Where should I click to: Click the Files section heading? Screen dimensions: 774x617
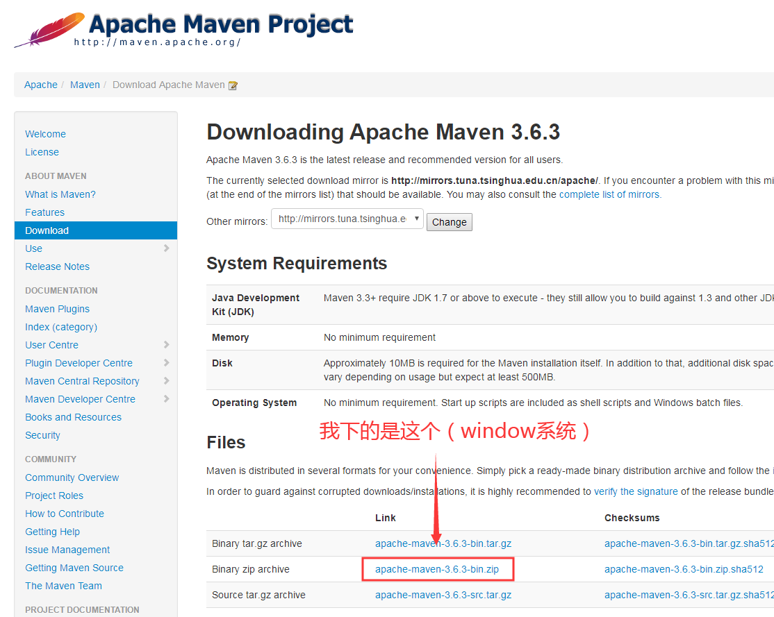click(226, 442)
